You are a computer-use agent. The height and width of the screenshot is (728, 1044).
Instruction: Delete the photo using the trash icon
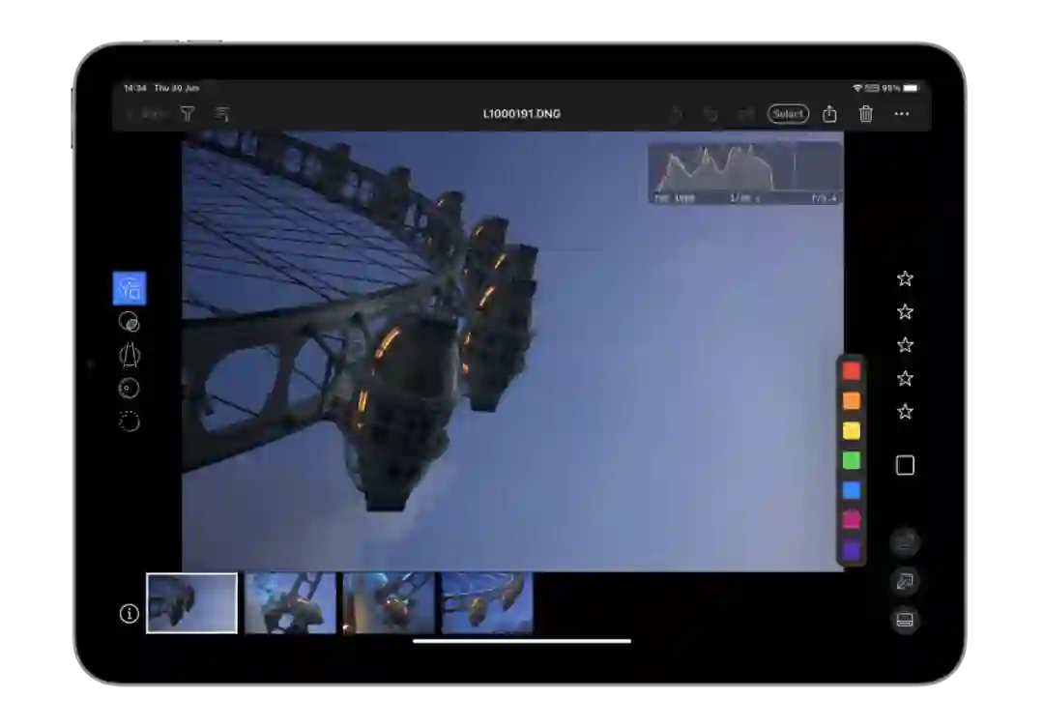coord(866,114)
